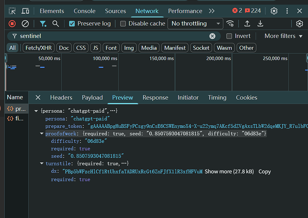Click Show more (27.8 kB) link
This screenshot has width=308, height=218.
coord(229,172)
